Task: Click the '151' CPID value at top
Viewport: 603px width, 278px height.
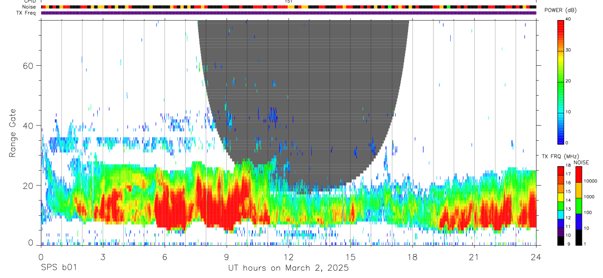Action: point(289,1)
